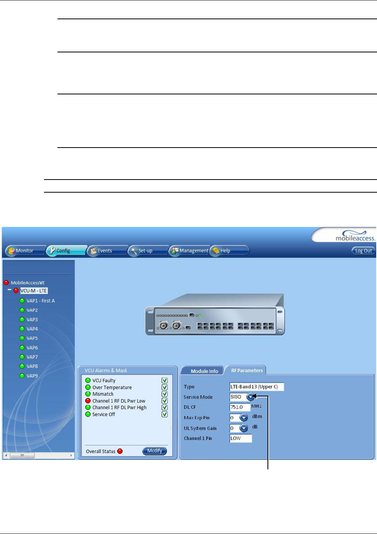Toggle the Service Off mask checkbox

165,415
